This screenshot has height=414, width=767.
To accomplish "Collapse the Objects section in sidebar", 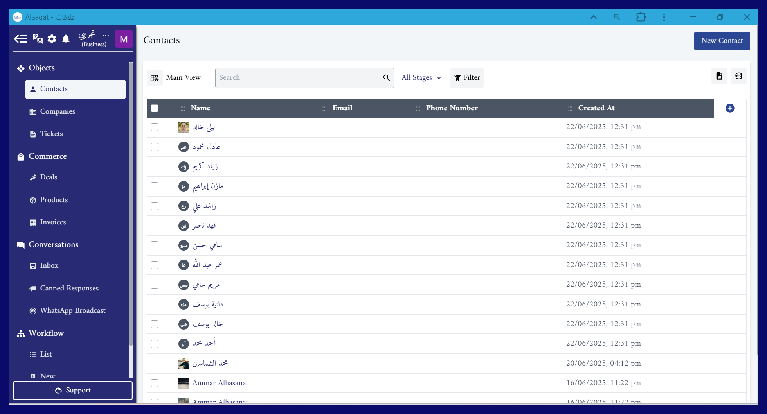I will coord(41,68).
